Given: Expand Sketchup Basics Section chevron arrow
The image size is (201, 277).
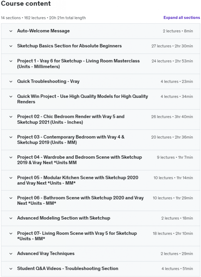Looking at the screenshot, I should (11, 46).
